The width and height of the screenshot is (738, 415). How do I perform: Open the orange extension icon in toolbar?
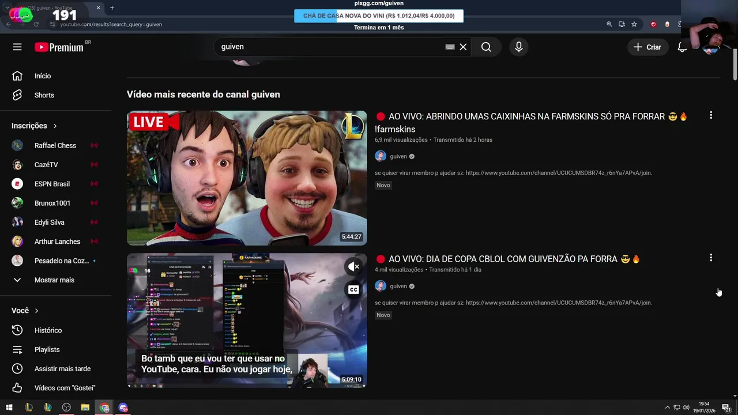coord(667,24)
